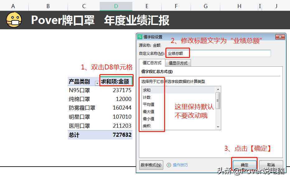
Task: Switch to the 值汇总方式 tab
Action: coord(152,63)
